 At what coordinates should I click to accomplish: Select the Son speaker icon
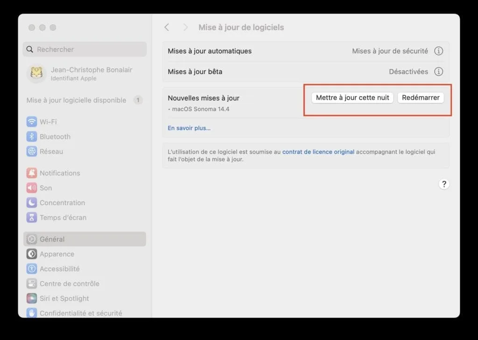pos(31,187)
